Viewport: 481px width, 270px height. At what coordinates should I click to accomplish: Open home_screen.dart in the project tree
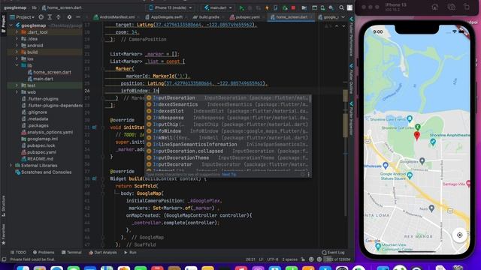tap(52, 72)
